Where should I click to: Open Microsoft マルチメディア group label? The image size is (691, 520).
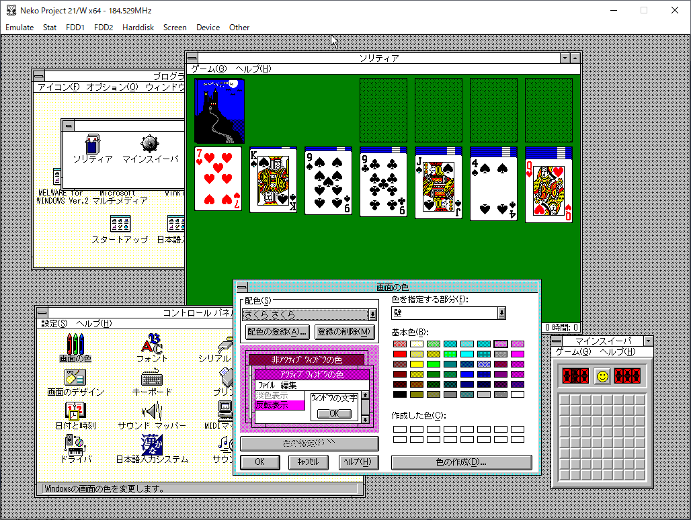click(x=120, y=197)
